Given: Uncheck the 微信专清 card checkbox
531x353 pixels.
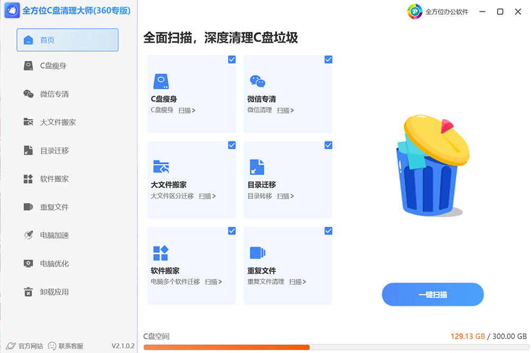Looking at the screenshot, I should [328, 59].
